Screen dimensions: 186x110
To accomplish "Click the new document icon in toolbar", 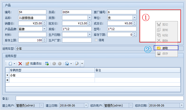I will pyautogui.click(x=10, y=64).
